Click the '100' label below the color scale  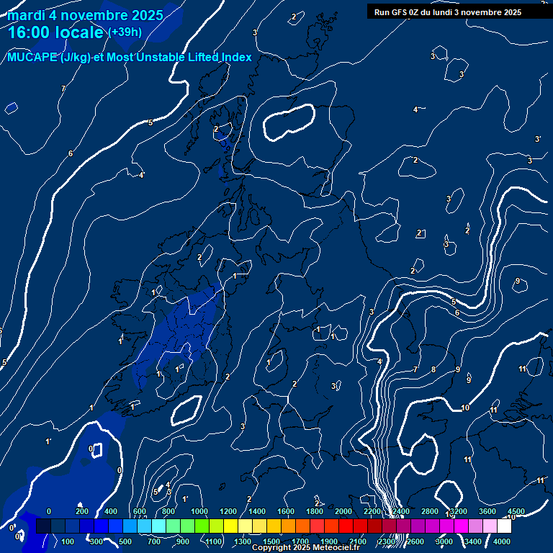click(68, 541)
